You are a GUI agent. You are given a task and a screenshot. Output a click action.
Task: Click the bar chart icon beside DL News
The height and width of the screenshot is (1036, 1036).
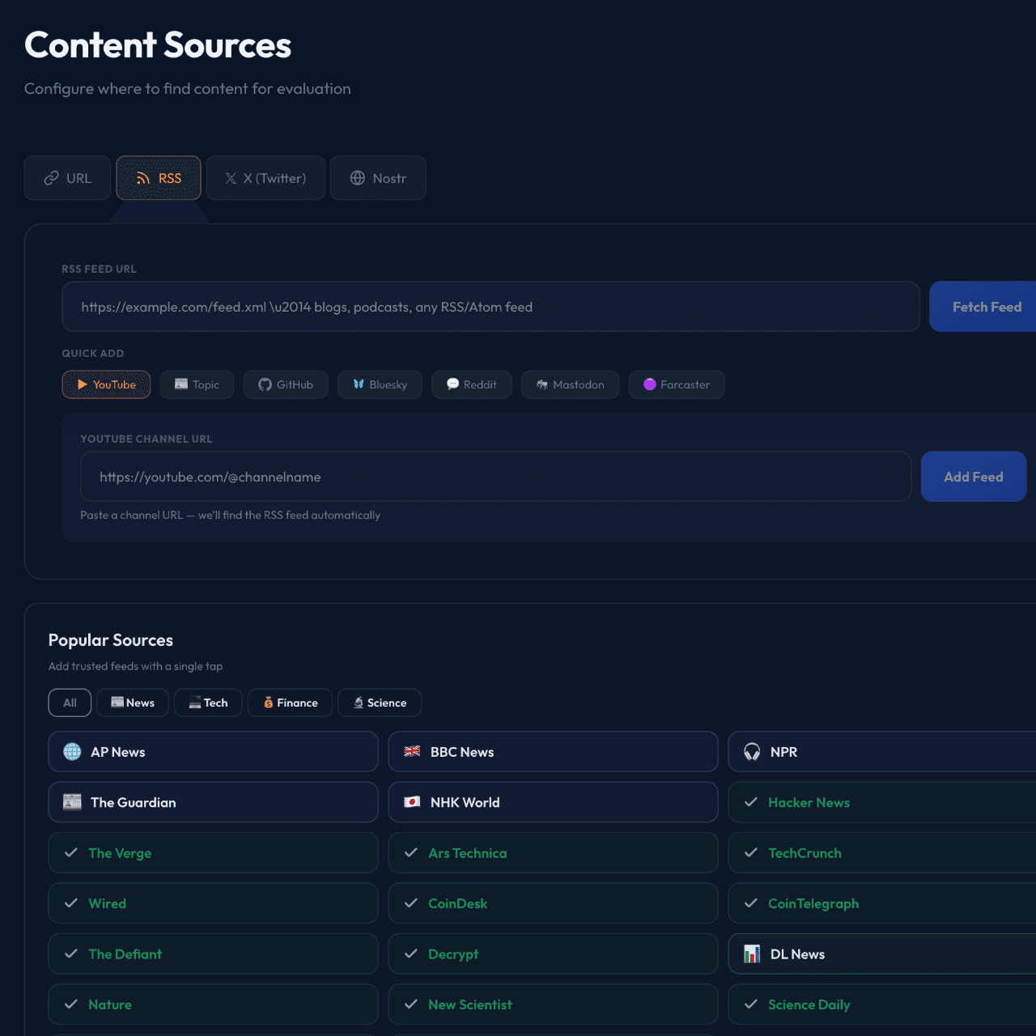(752, 954)
